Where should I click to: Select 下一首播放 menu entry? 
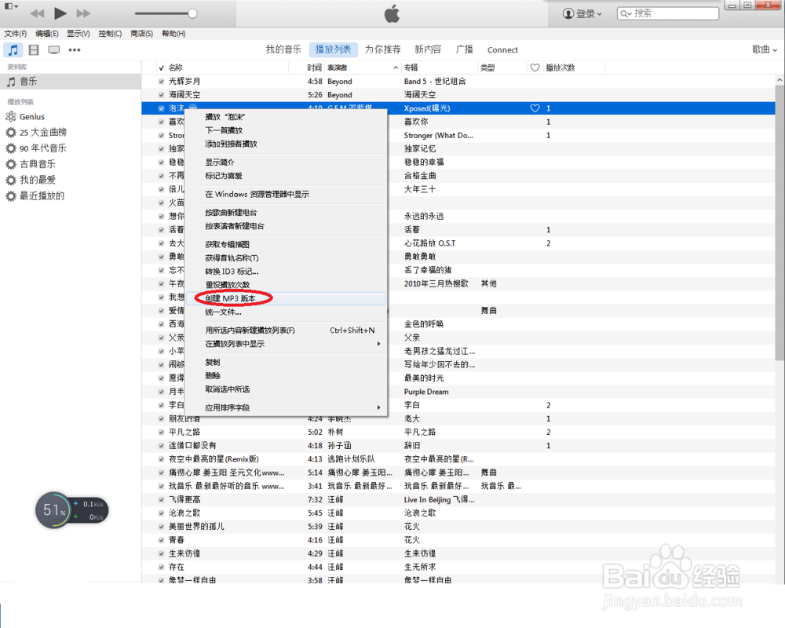286,130
